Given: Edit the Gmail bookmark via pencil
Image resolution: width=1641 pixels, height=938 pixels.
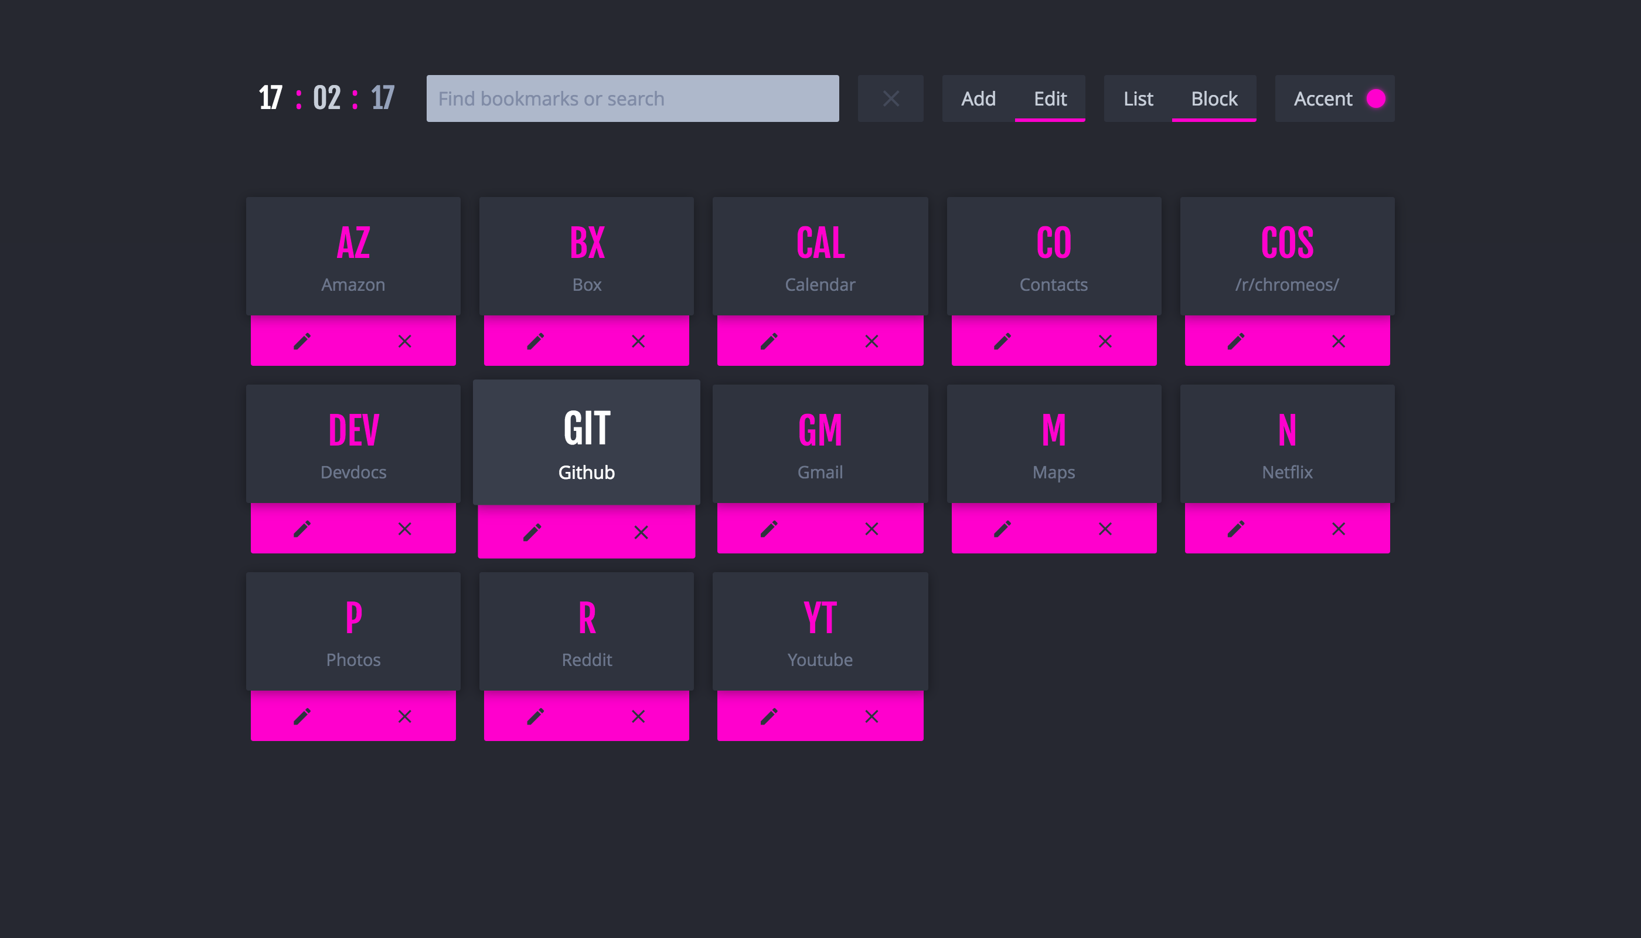Looking at the screenshot, I should pos(769,528).
